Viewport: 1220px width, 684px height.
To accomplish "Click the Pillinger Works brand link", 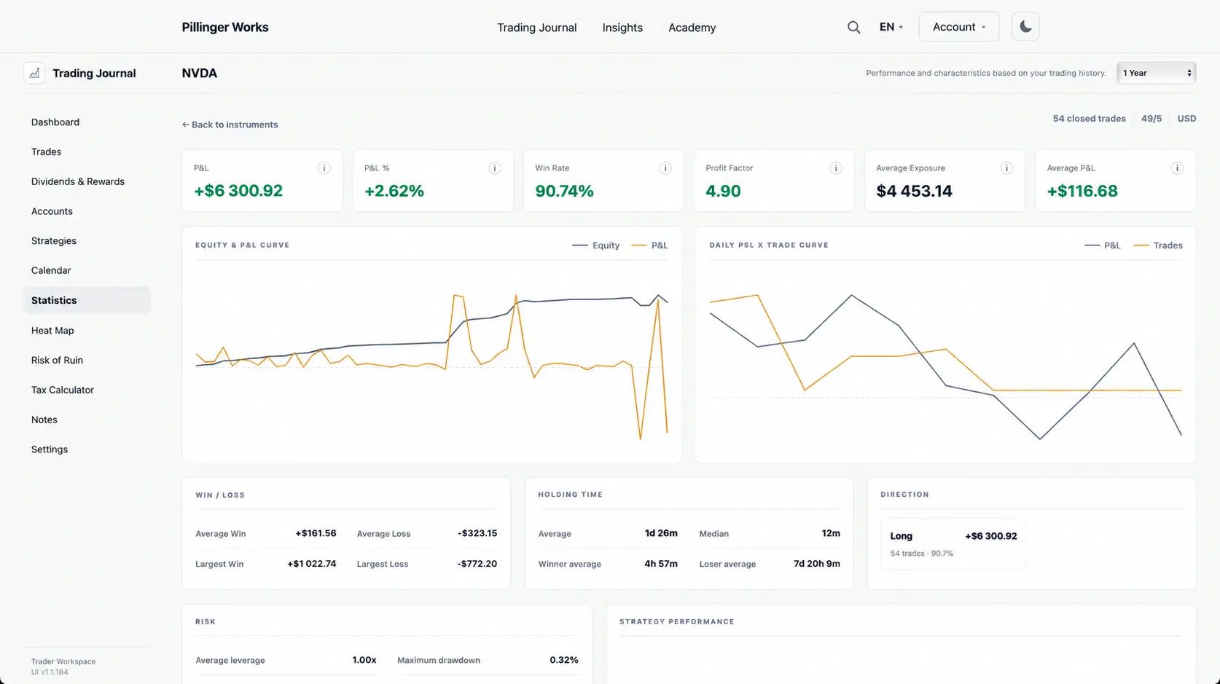I will [225, 27].
